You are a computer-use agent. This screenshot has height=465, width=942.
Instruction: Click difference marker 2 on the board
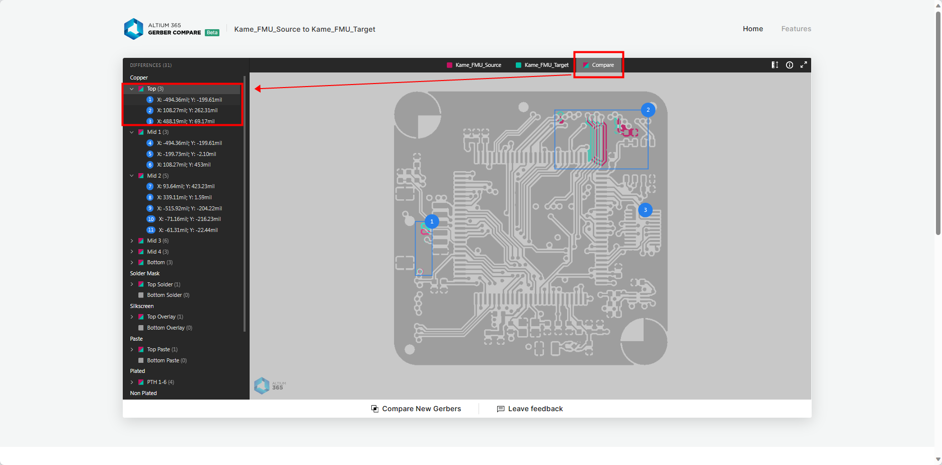click(648, 110)
